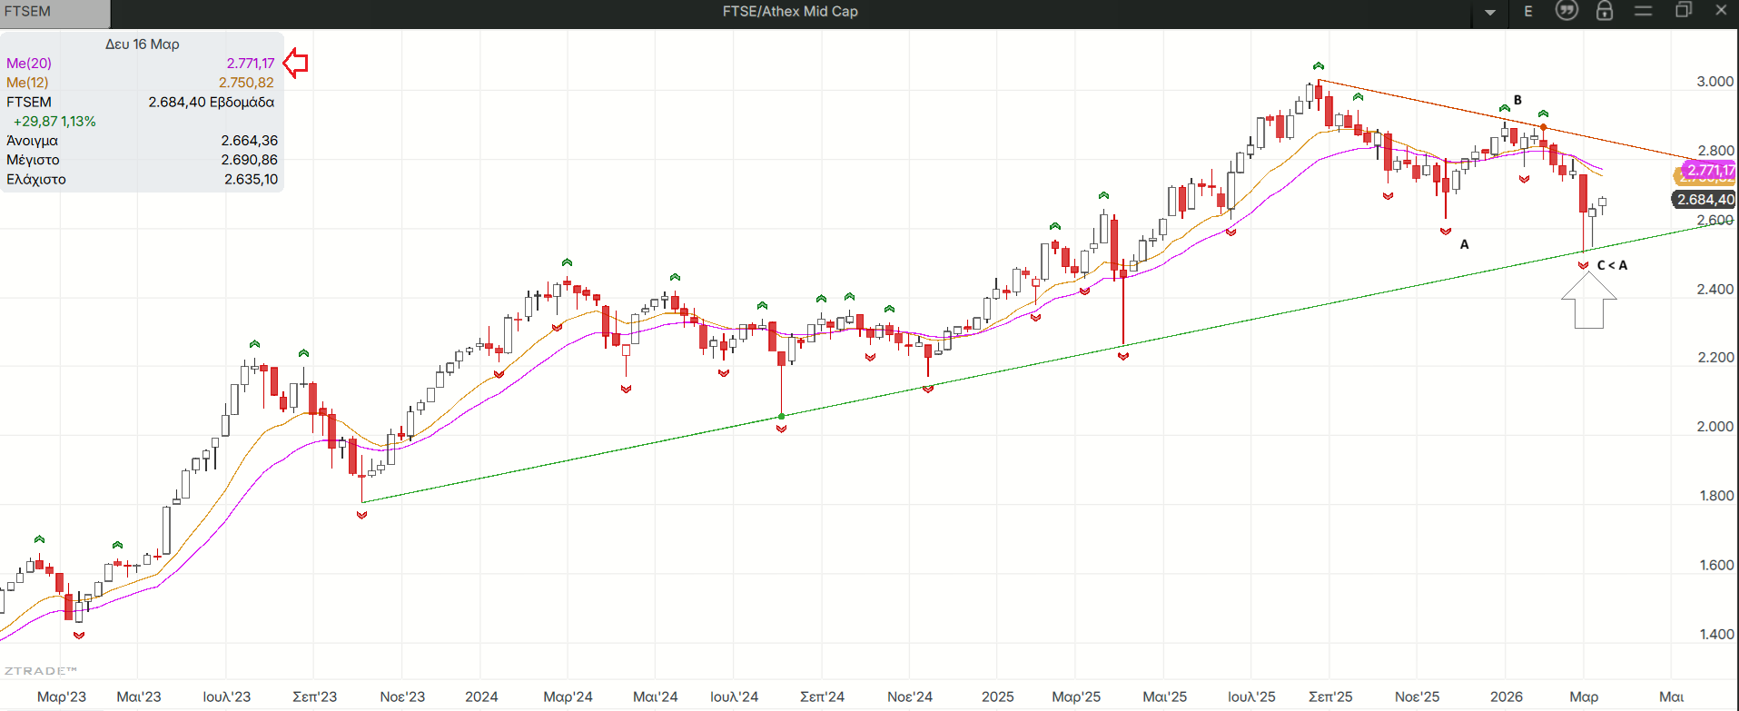This screenshot has height=711, width=1739.
Task: Click the red trough marker left of 'C < A'
Action: [1584, 265]
